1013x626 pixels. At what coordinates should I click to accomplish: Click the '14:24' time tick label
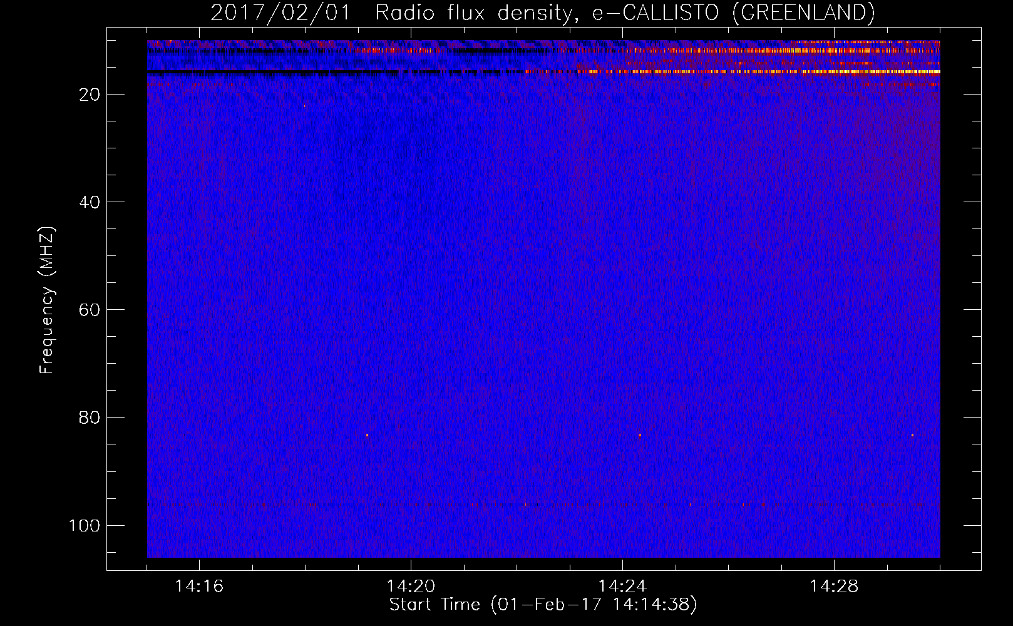(622, 586)
